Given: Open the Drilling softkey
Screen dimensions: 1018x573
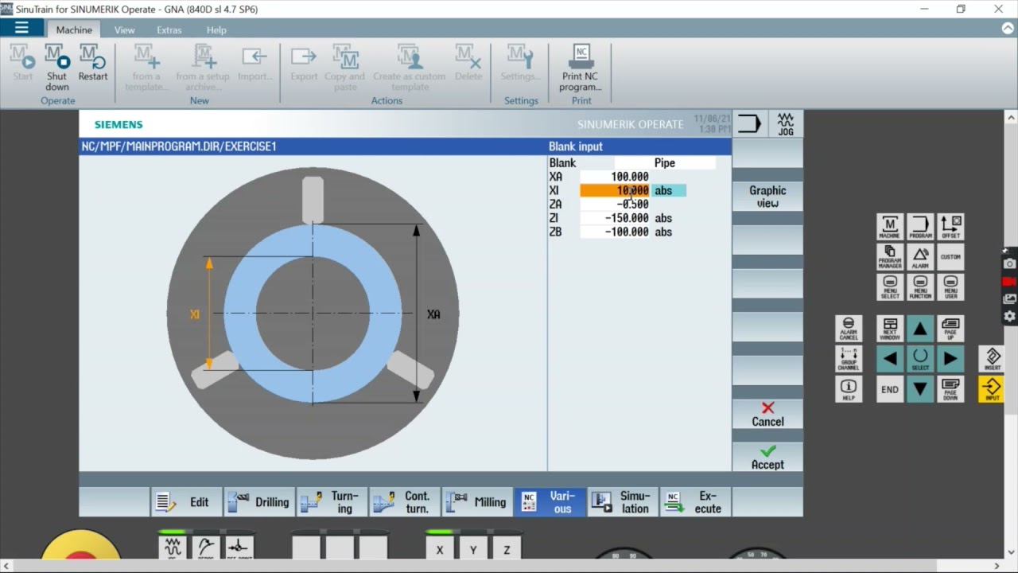Looking at the screenshot, I should click(259, 502).
